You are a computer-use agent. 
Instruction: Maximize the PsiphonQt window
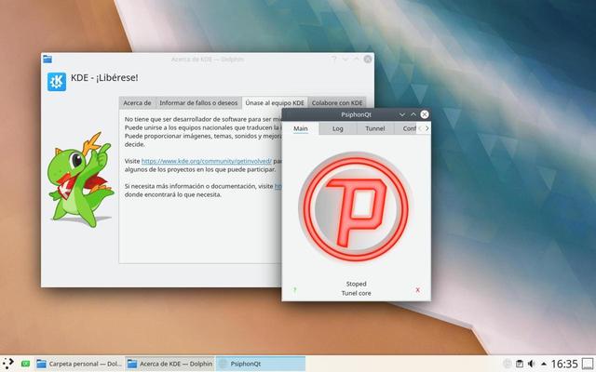click(x=413, y=114)
